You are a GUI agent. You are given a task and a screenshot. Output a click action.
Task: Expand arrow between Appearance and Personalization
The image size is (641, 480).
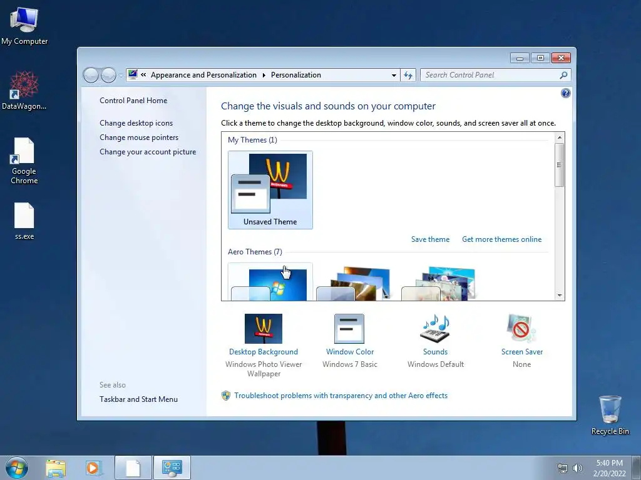tap(264, 75)
